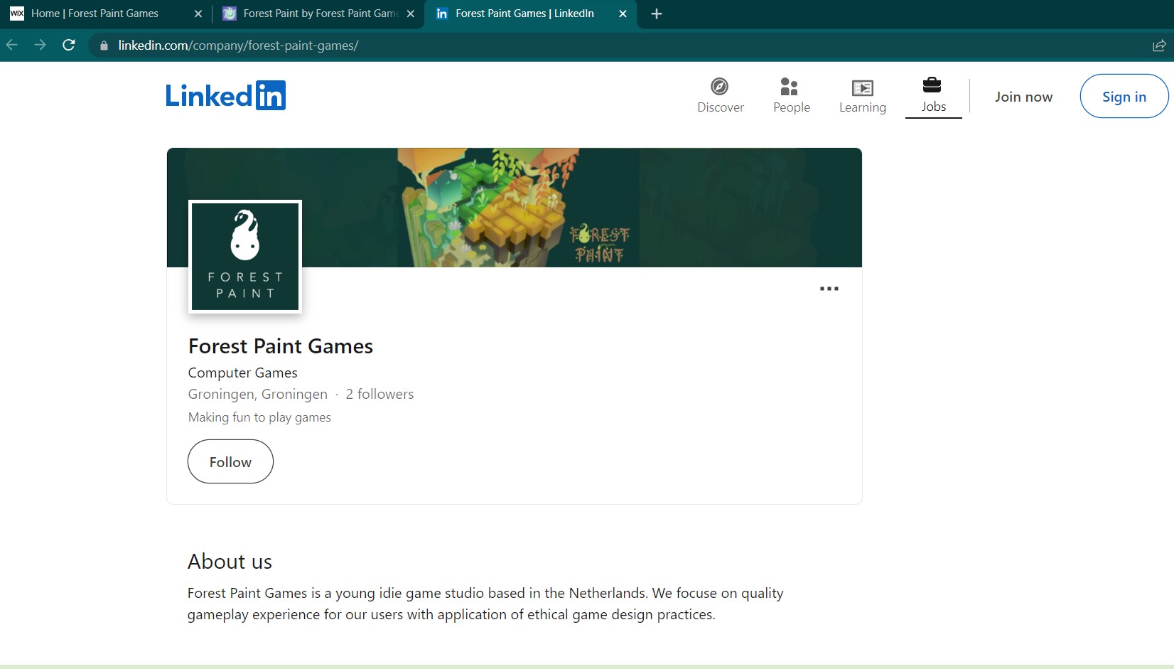Click the Making fun to play games tagline
The width and height of the screenshot is (1174, 669).
[x=259, y=417]
